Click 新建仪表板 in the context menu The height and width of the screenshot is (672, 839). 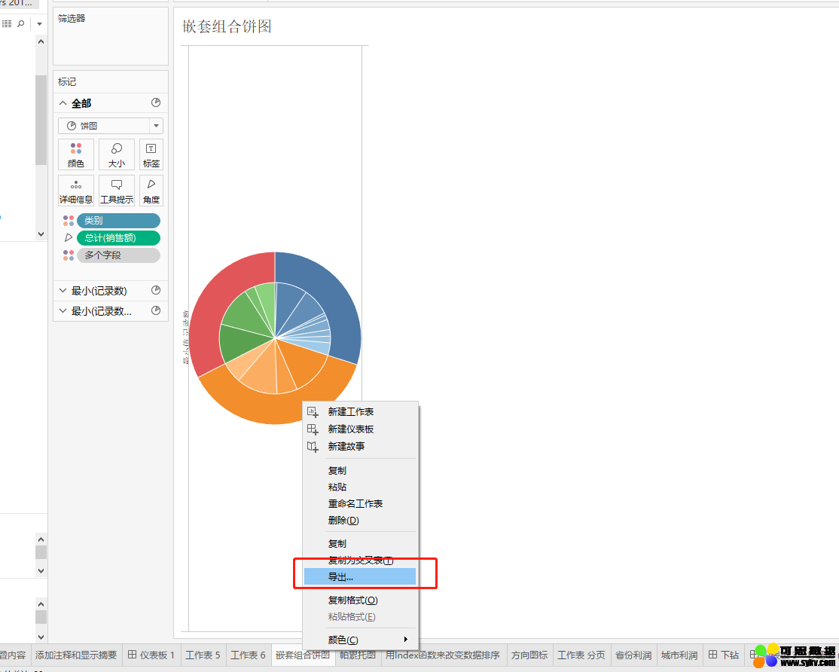(x=351, y=429)
